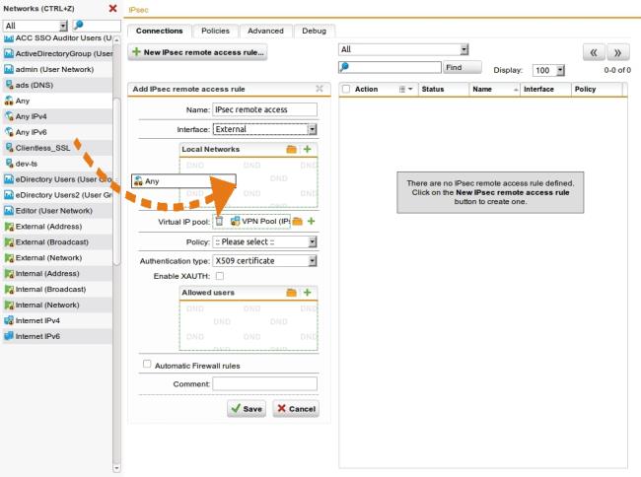Close the Add IPsec remote access rule dialog

point(319,89)
